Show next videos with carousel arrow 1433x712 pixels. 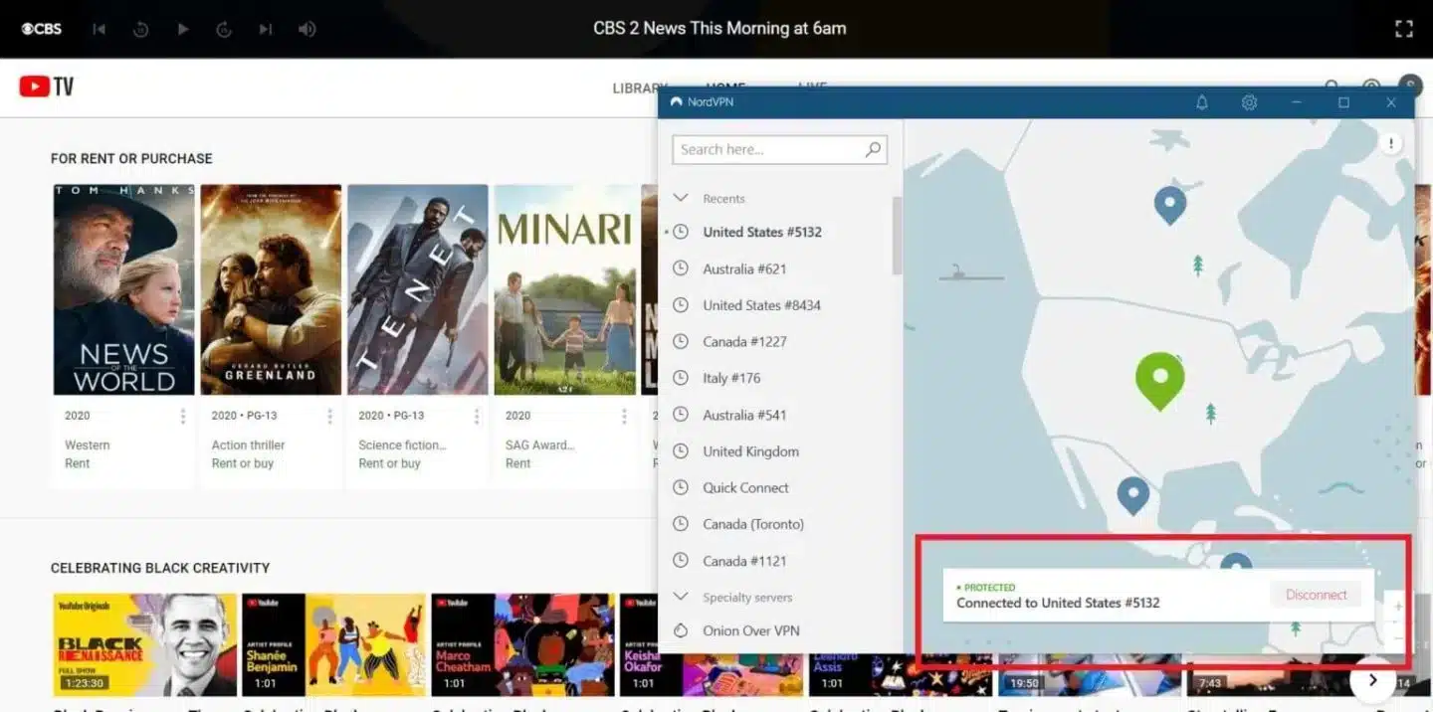point(1372,680)
